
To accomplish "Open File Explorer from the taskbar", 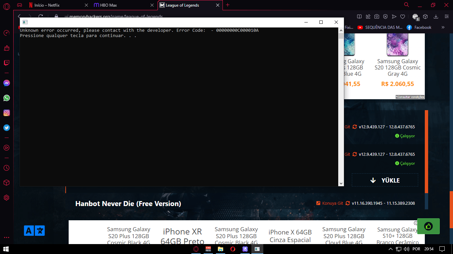I will click(221, 249).
